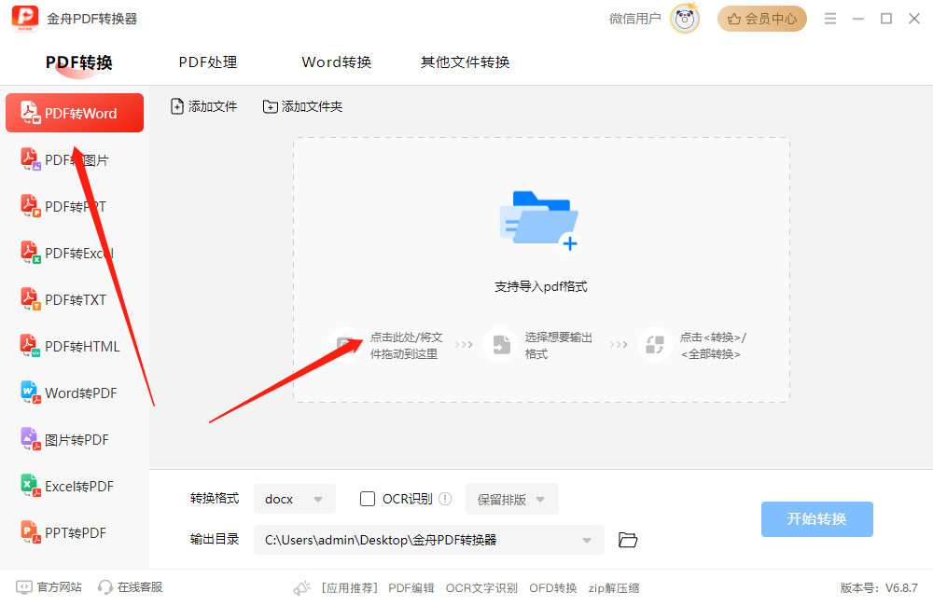933x606 pixels.
Task: Select Excel转PDF conversion
Action: point(75,487)
